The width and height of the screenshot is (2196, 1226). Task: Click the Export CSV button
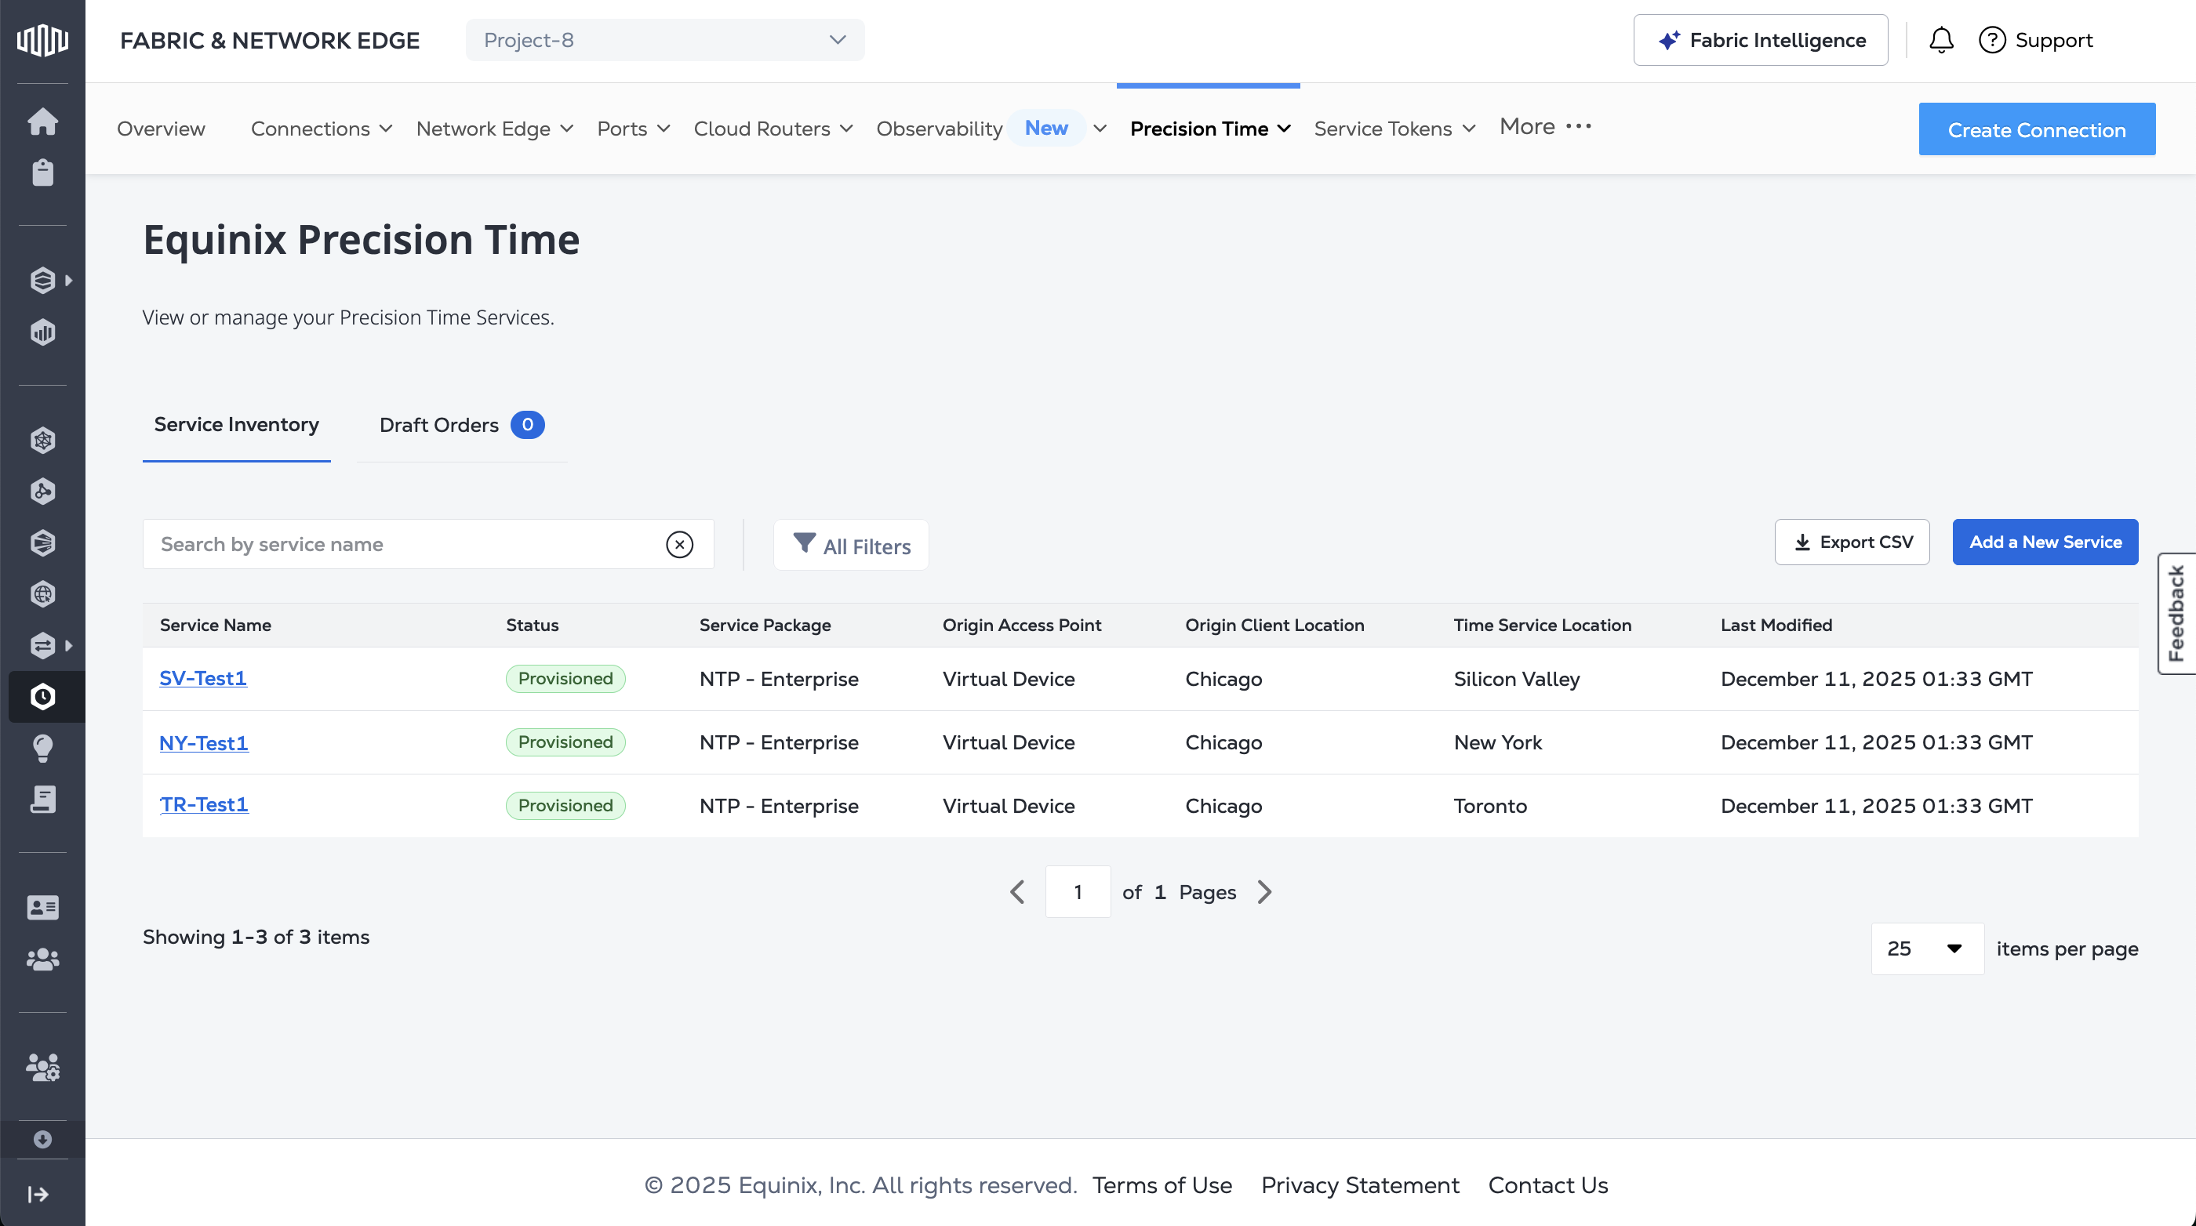click(x=1852, y=542)
